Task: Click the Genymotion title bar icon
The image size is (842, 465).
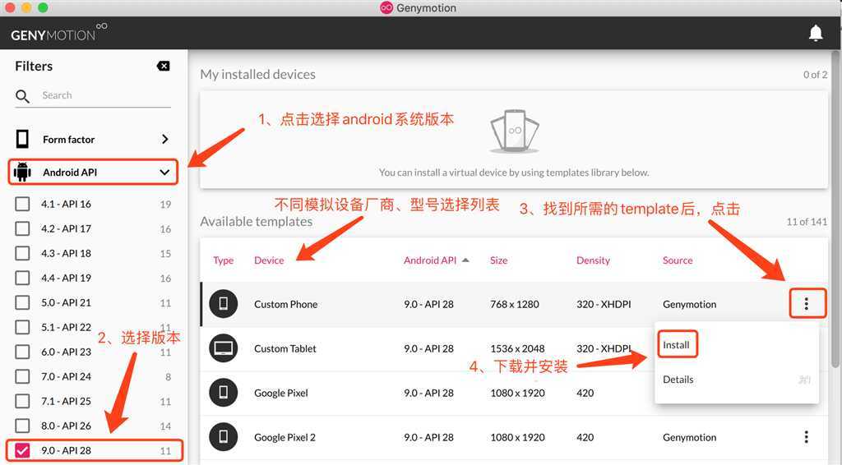Action: (x=386, y=7)
